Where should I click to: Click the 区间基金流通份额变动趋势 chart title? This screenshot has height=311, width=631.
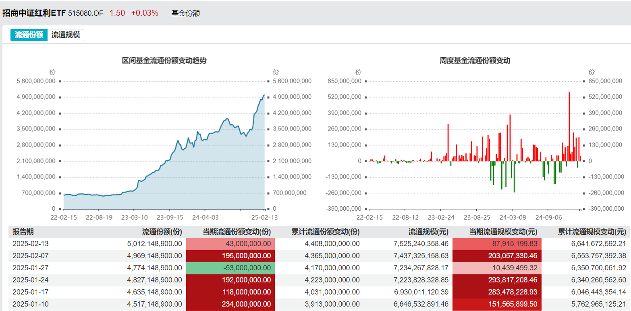(x=164, y=61)
